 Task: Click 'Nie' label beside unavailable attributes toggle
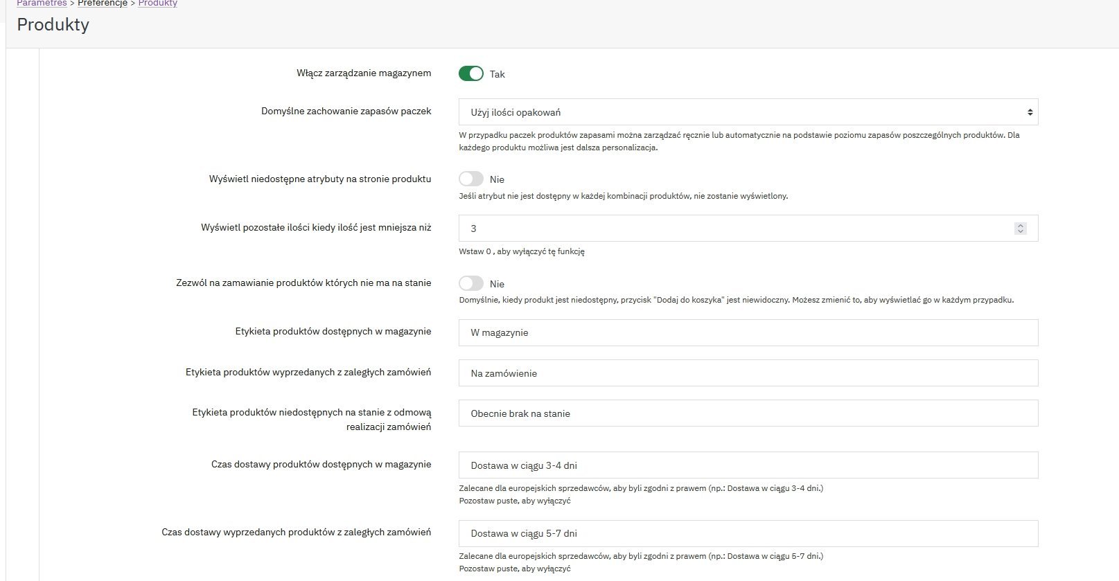coord(497,179)
